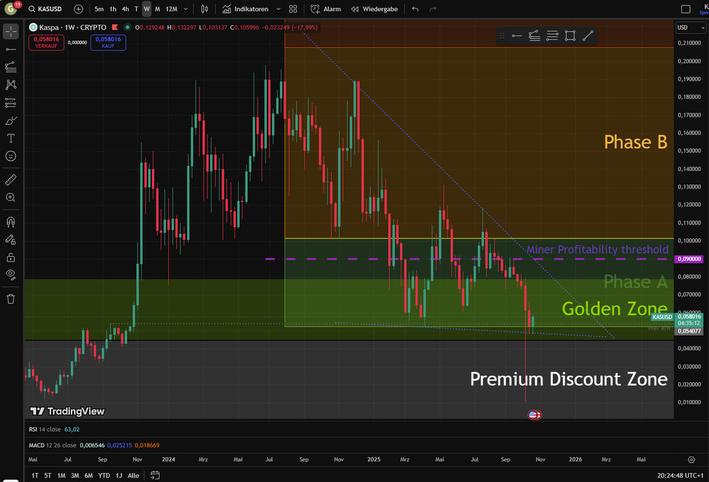
Task: Switch to the 4h timeframe
Action: (125, 9)
